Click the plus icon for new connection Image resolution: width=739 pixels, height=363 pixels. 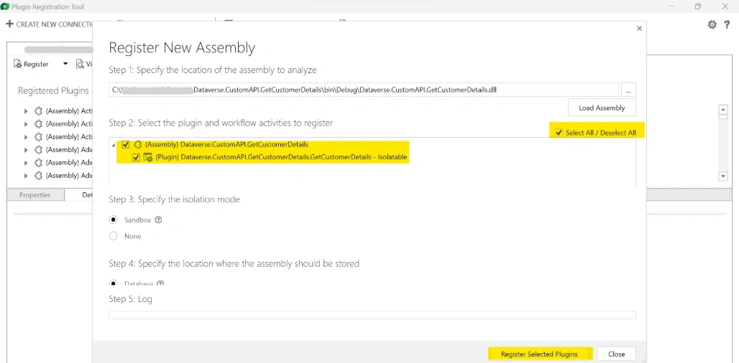[9, 24]
